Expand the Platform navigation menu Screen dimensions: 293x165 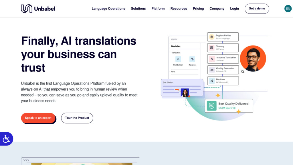point(158,9)
